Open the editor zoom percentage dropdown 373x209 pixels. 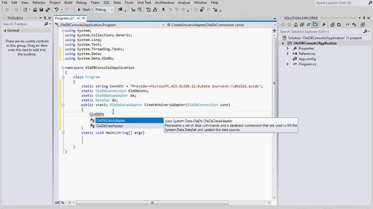coord(69,203)
